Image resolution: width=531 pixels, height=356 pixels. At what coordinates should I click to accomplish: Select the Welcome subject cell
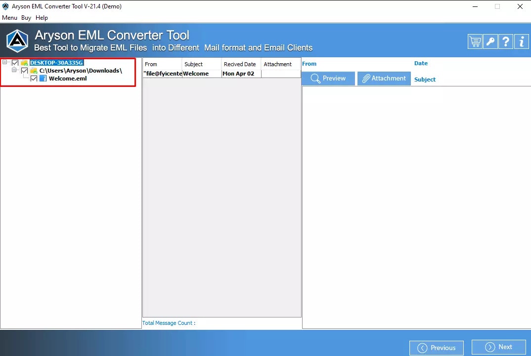coord(202,74)
